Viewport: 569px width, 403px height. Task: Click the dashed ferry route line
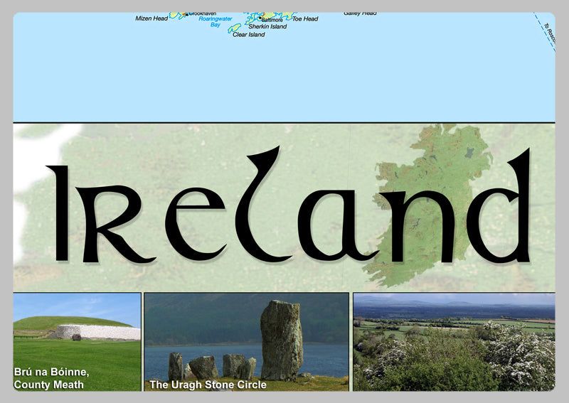click(544, 32)
